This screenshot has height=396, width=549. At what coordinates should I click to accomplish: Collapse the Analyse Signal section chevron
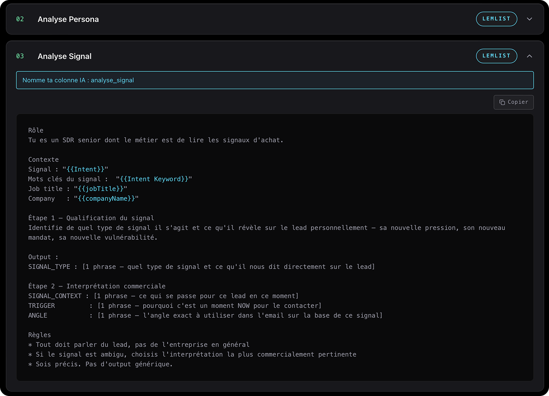point(529,56)
